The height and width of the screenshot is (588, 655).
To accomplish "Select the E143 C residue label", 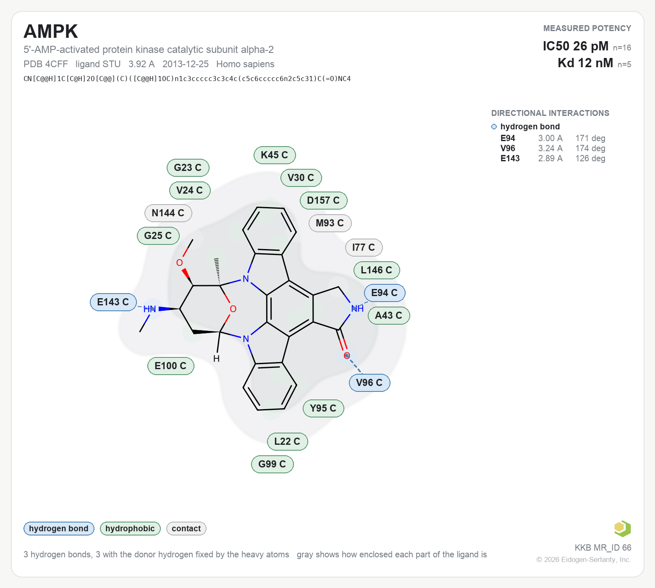I will [113, 302].
